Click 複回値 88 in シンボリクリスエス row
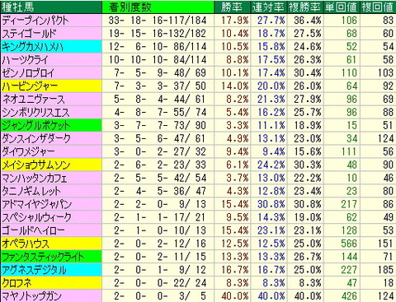396x302 pixels. coord(388,113)
